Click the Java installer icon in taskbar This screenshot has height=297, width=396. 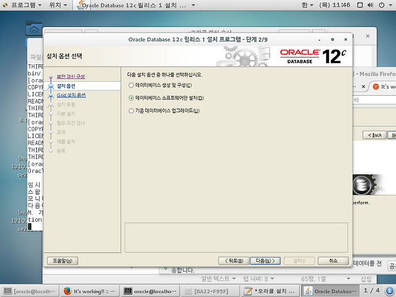[x=308, y=291]
